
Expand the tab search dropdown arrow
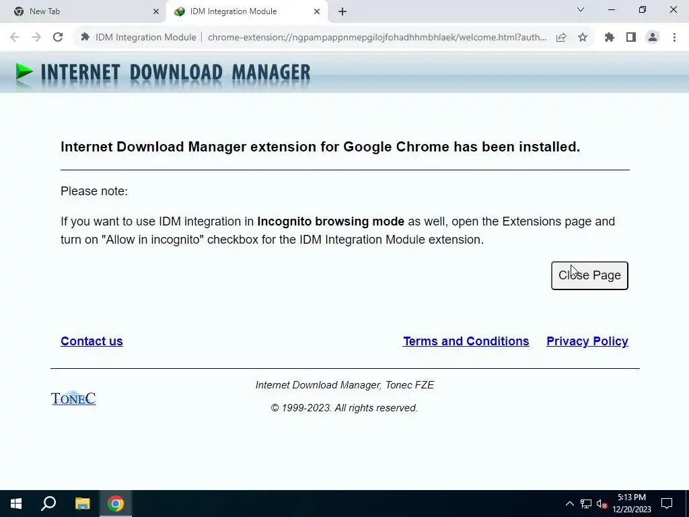(x=581, y=9)
